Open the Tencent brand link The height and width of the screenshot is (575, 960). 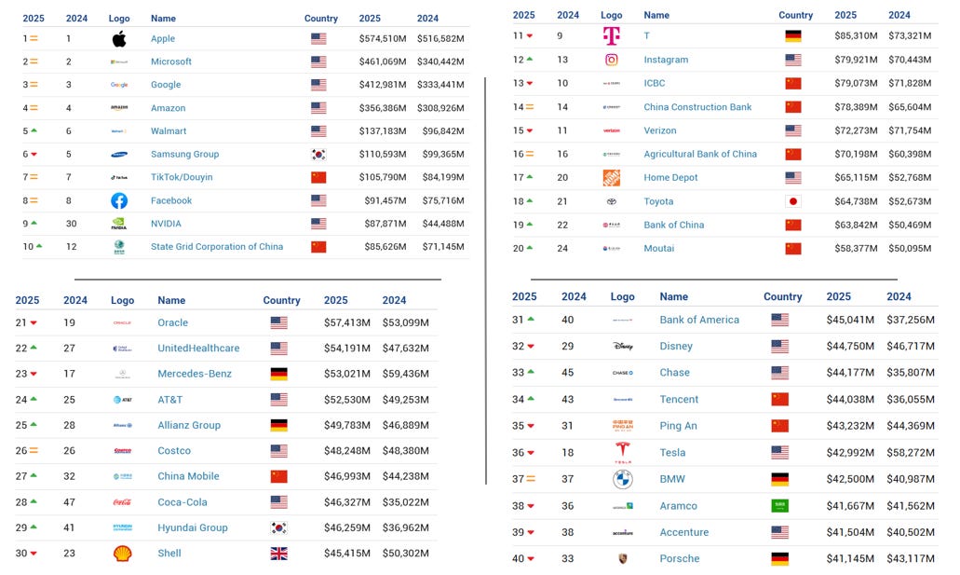679,399
